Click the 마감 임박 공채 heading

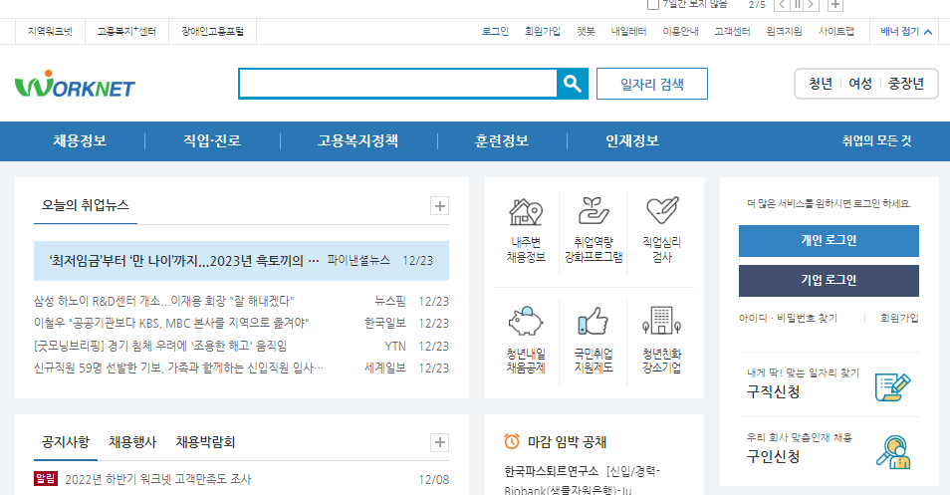[x=567, y=442]
